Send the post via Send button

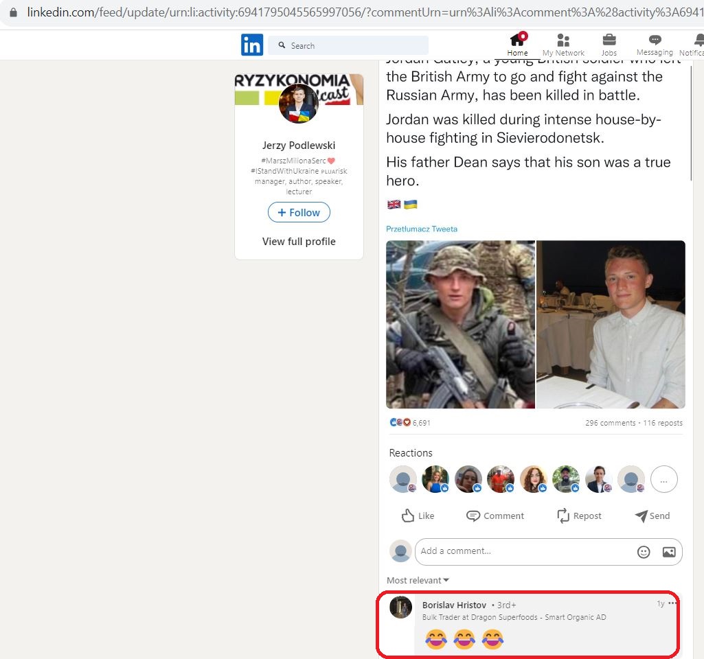[652, 516]
